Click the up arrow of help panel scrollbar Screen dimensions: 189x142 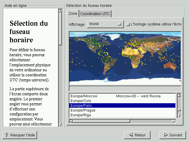(x=60, y=11)
